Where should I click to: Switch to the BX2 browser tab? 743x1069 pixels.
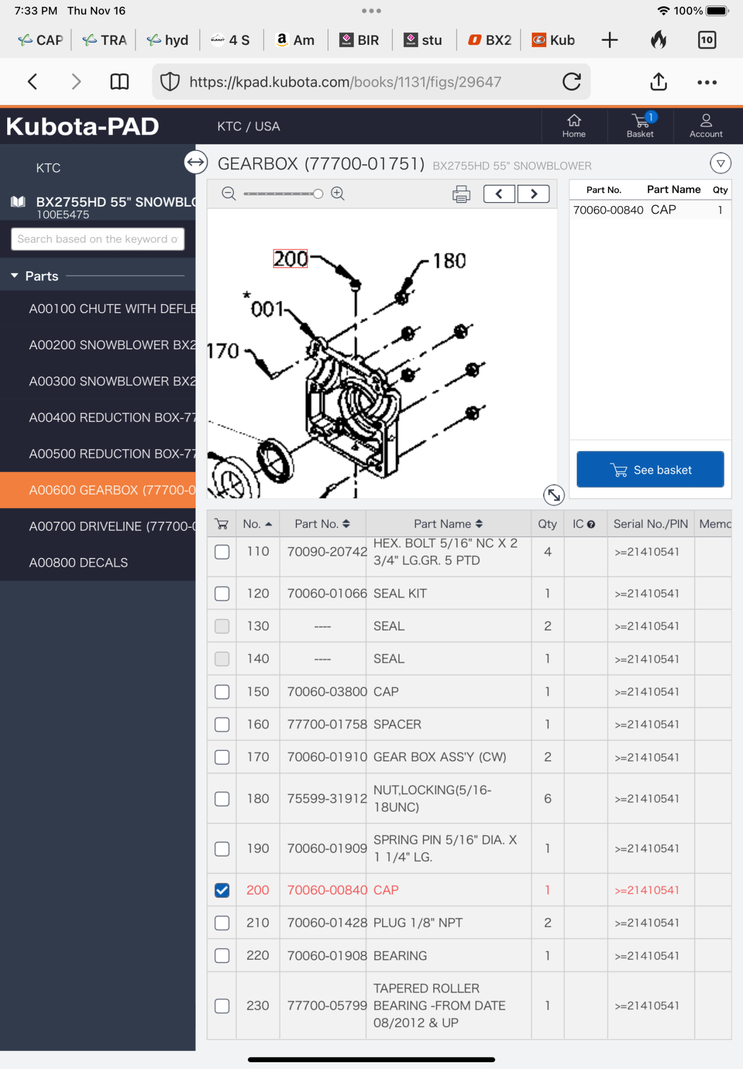pyautogui.click(x=490, y=40)
